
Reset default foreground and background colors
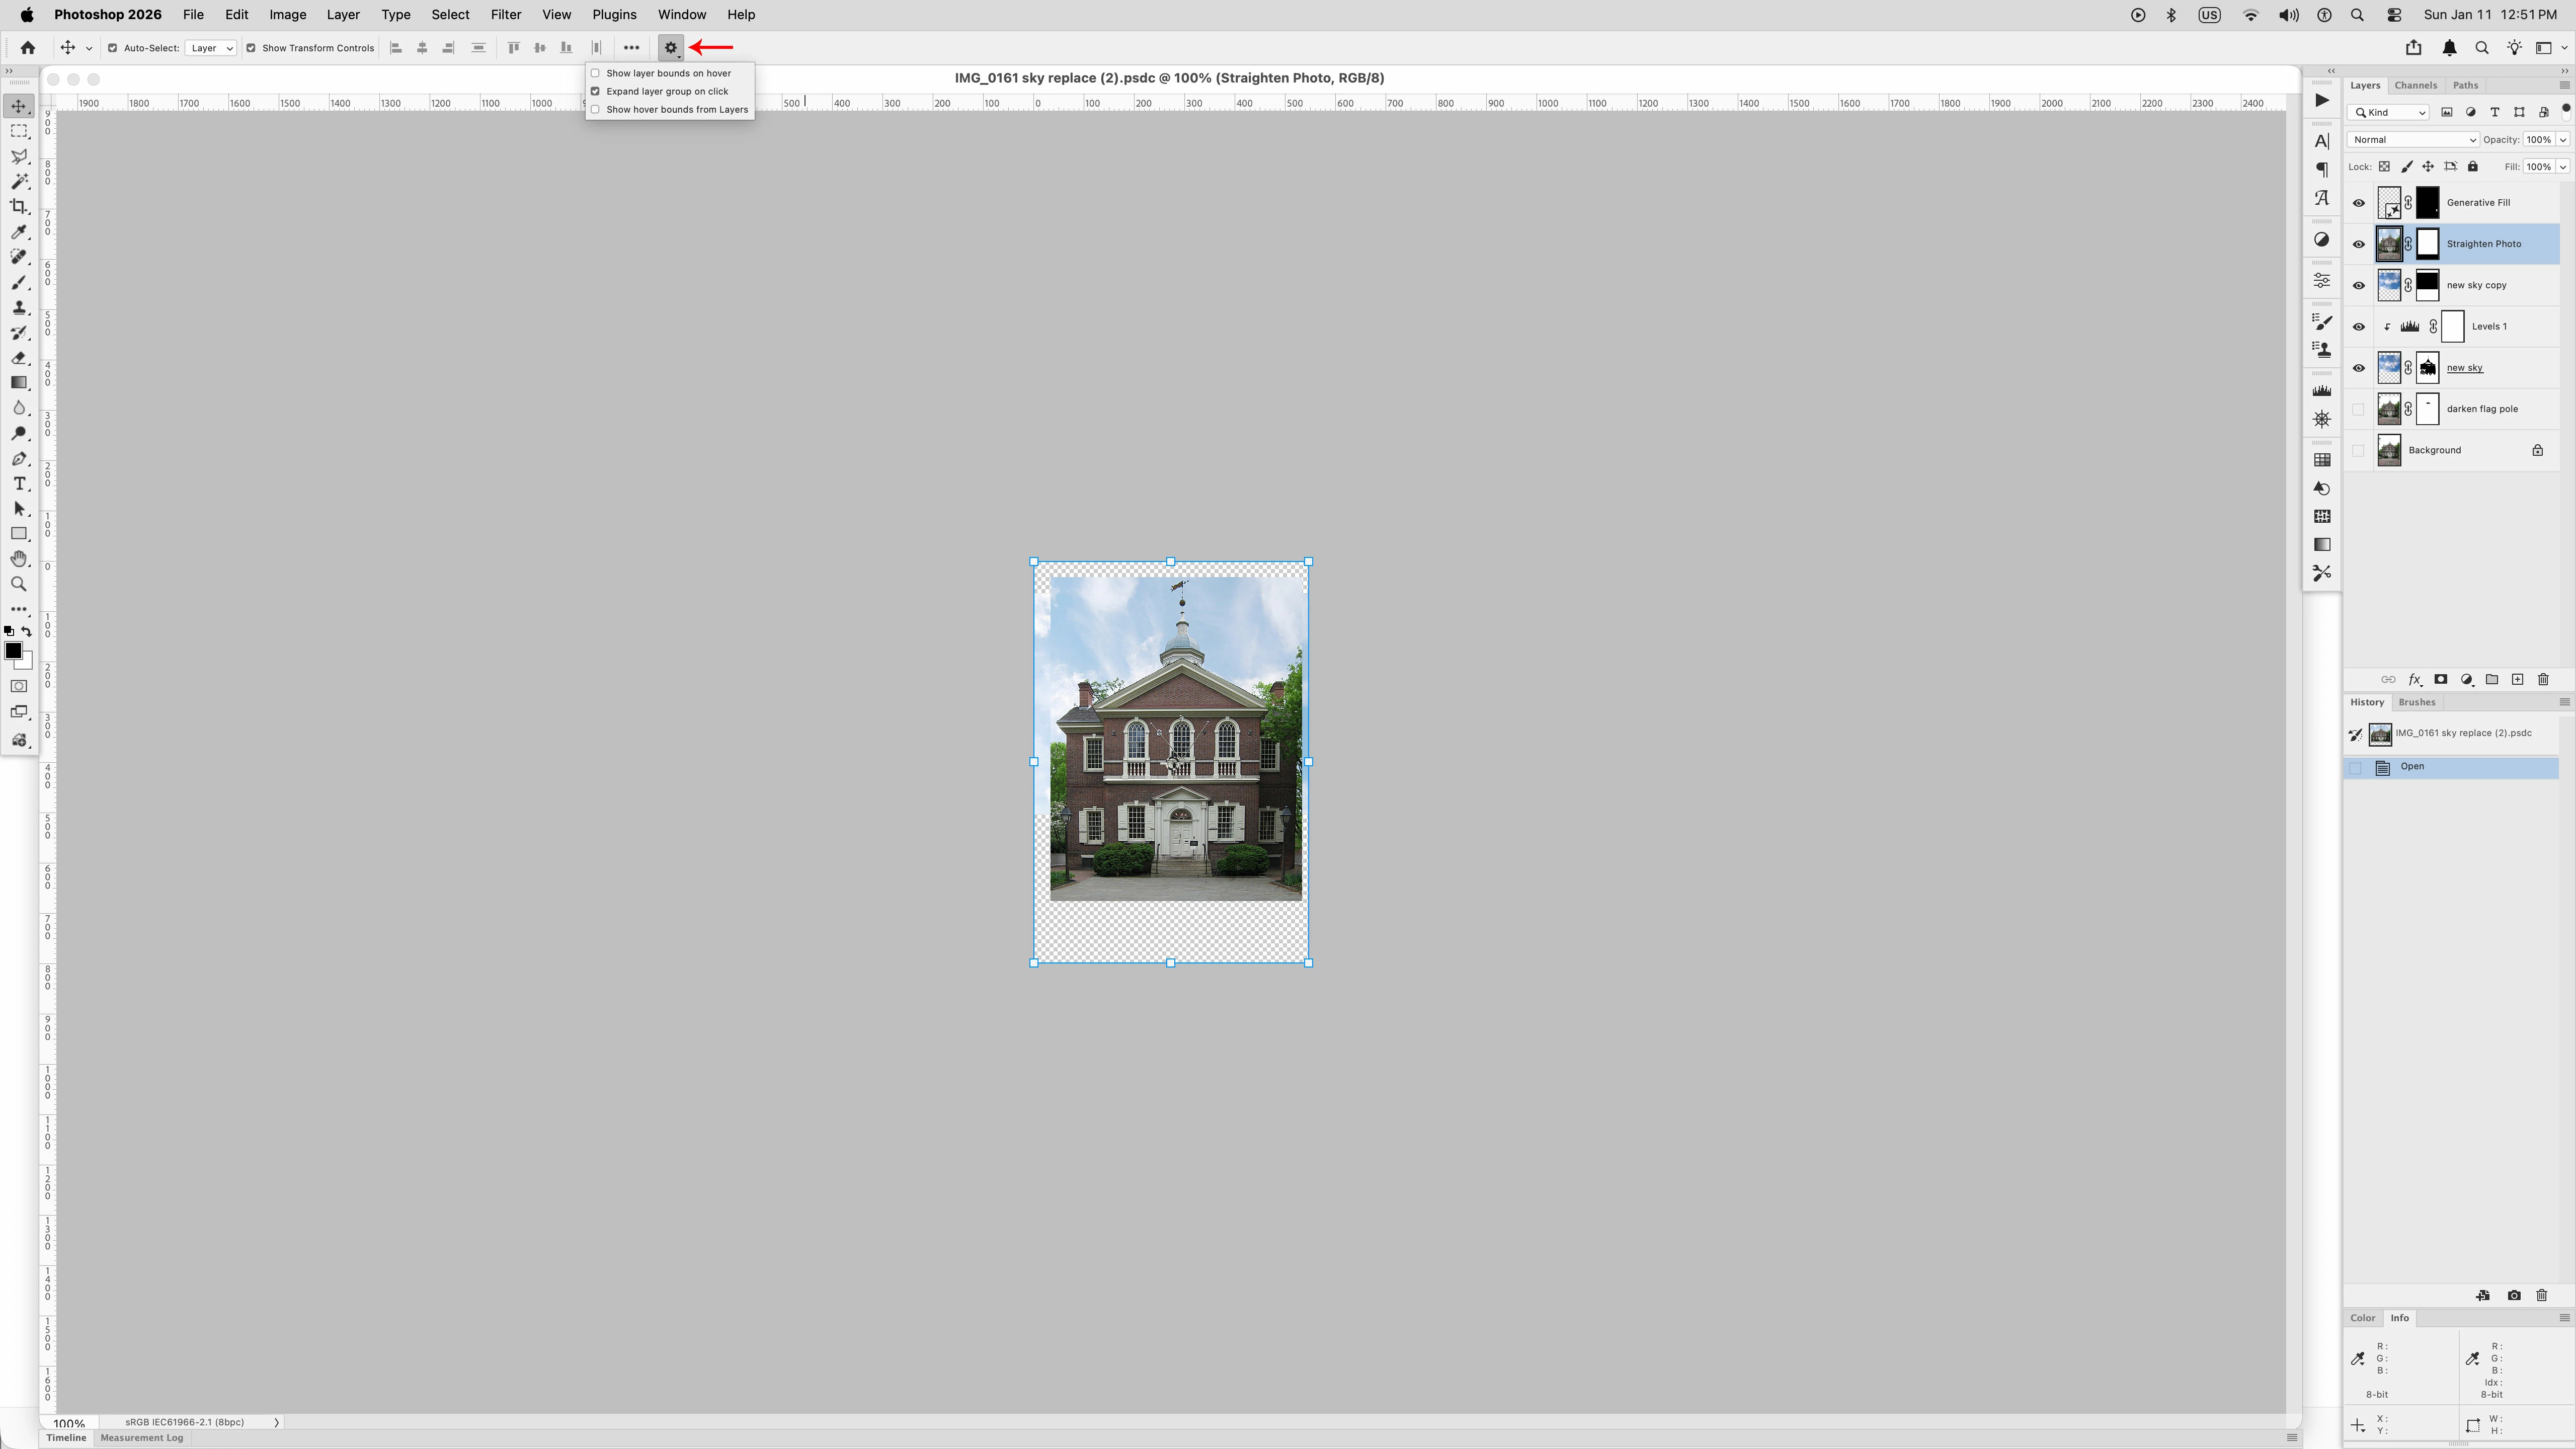[9, 631]
